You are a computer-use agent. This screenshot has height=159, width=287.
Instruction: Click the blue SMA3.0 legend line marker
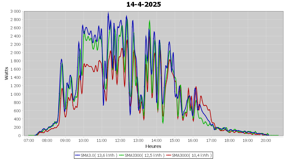click(x=77, y=156)
